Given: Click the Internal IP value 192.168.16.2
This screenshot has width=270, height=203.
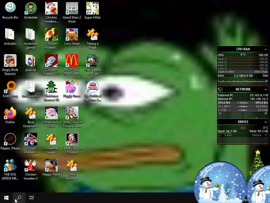Looking at the screenshot, I should [x=259, y=99].
